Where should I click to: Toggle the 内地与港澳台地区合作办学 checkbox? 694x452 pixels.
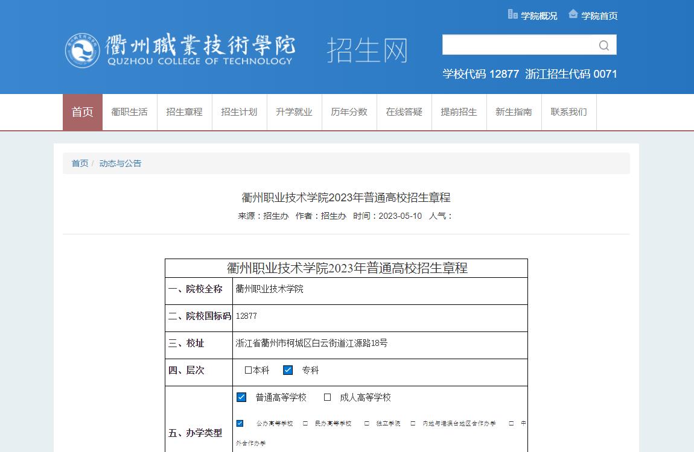pos(413,423)
